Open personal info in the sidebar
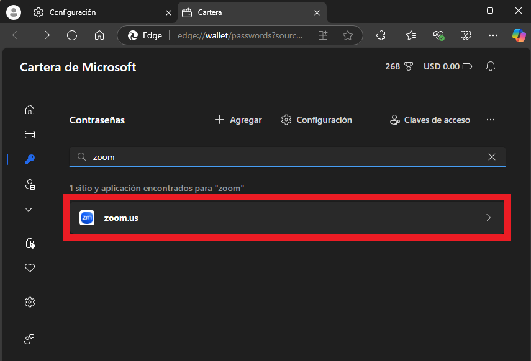The width and height of the screenshot is (531, 361). (30, 184)
